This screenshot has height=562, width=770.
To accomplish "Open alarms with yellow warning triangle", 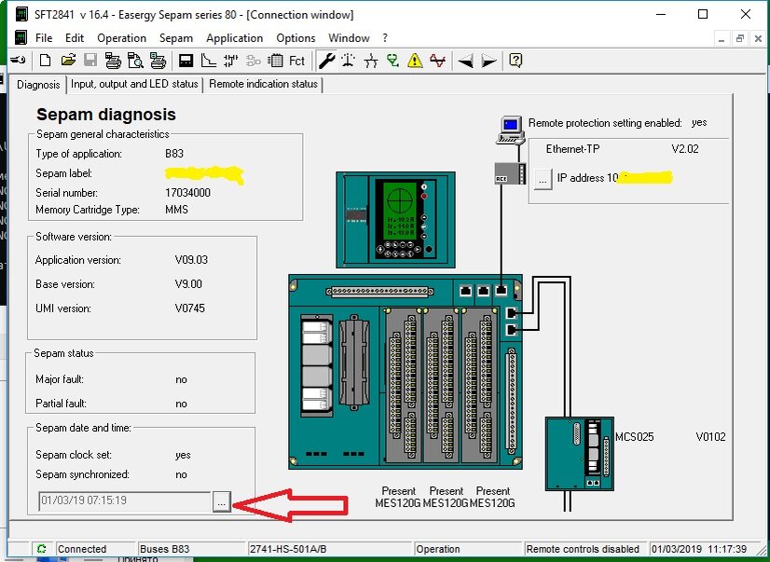I will pos(415,61).
